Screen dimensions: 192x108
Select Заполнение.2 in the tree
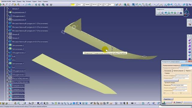coord(18,49)
